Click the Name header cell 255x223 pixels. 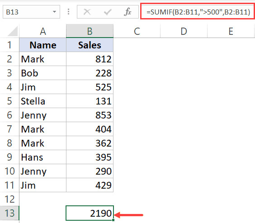pos(43,45)
